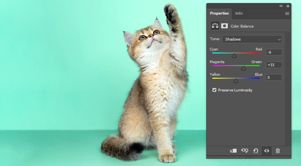The width and height of the screenshot is (301, 166).
Task: Collapse the panel with double-arrow icon
Action: (x=281, y=6)
